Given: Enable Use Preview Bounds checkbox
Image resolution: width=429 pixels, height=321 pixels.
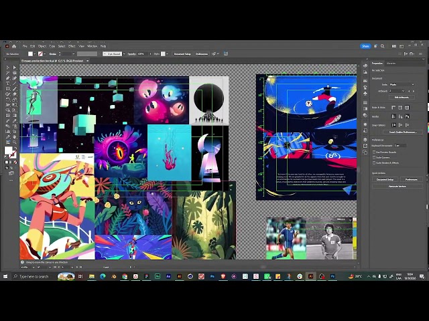Looking at the screenshot, I should click(x=374, y=152).
